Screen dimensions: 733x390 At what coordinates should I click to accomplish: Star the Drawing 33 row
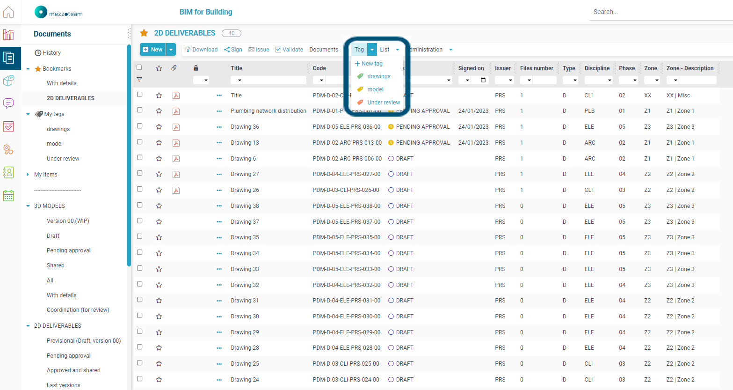pos(159,269)
